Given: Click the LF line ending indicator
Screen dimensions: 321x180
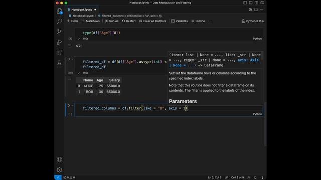Looking at the screenshot, I should (226, 178).
